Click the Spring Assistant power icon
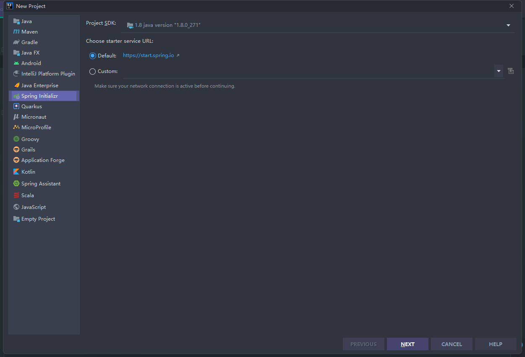 coord(16,184)
